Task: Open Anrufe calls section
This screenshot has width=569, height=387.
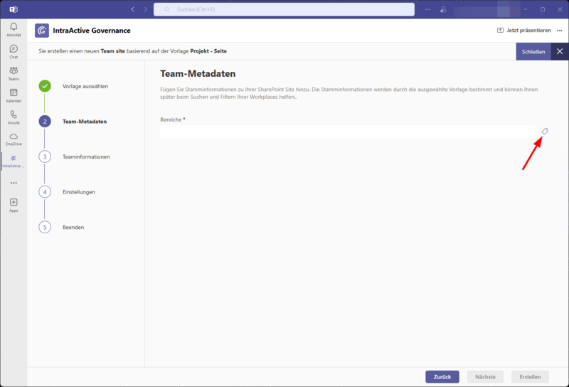Action: point(14,117)
